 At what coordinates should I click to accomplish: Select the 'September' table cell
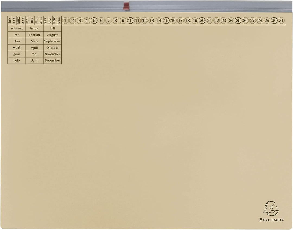click(x=52, y=41)
